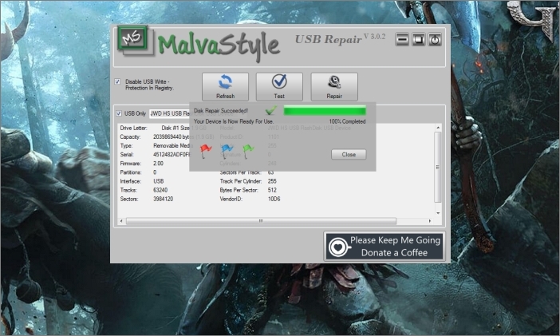Click the Track Per Cylinder label
Image resolution: width=560 pixels, height=336 pixels.
coord(241,181)
